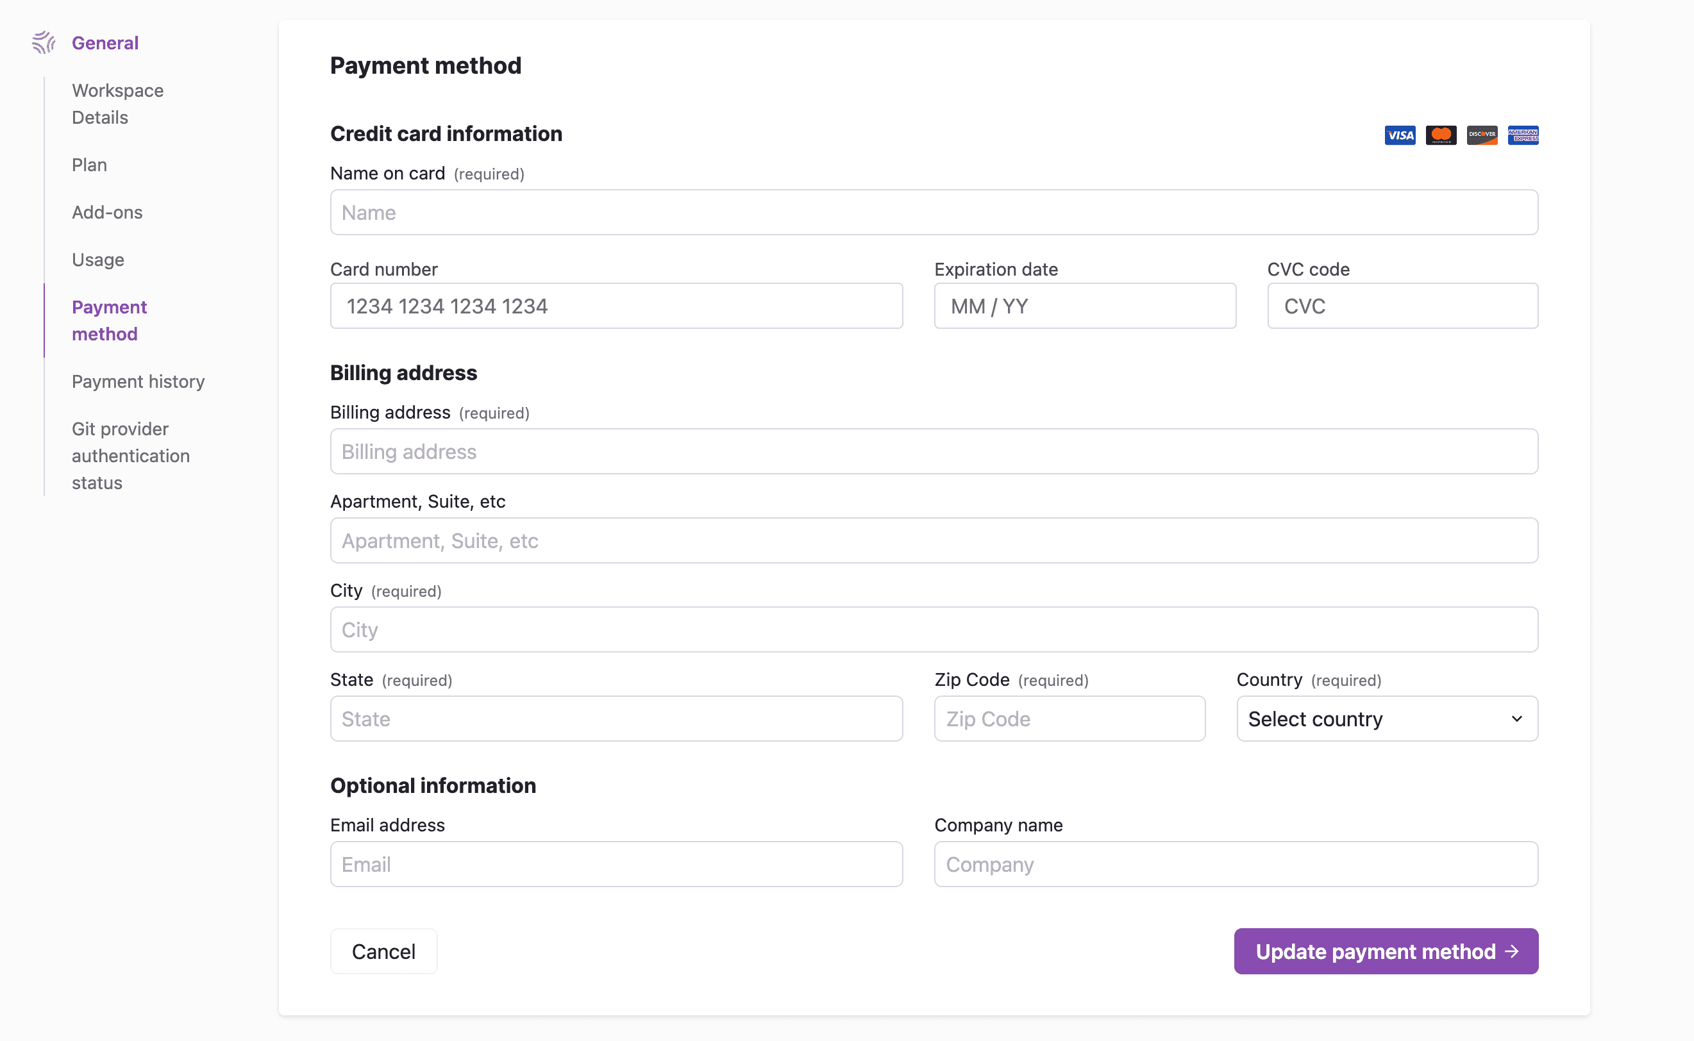Focus the City input field
This screenshot has width=1694, height=1041.
tap(934, 629)
